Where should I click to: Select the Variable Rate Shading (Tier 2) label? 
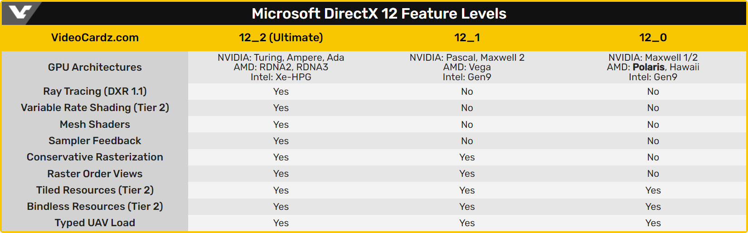(95, 107)
